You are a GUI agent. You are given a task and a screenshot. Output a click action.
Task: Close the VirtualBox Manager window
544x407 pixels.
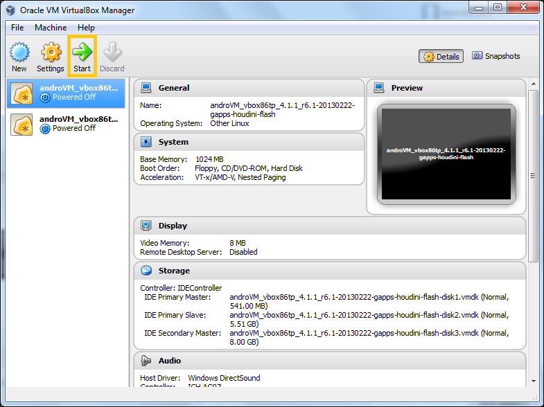[x=523, y=8]
